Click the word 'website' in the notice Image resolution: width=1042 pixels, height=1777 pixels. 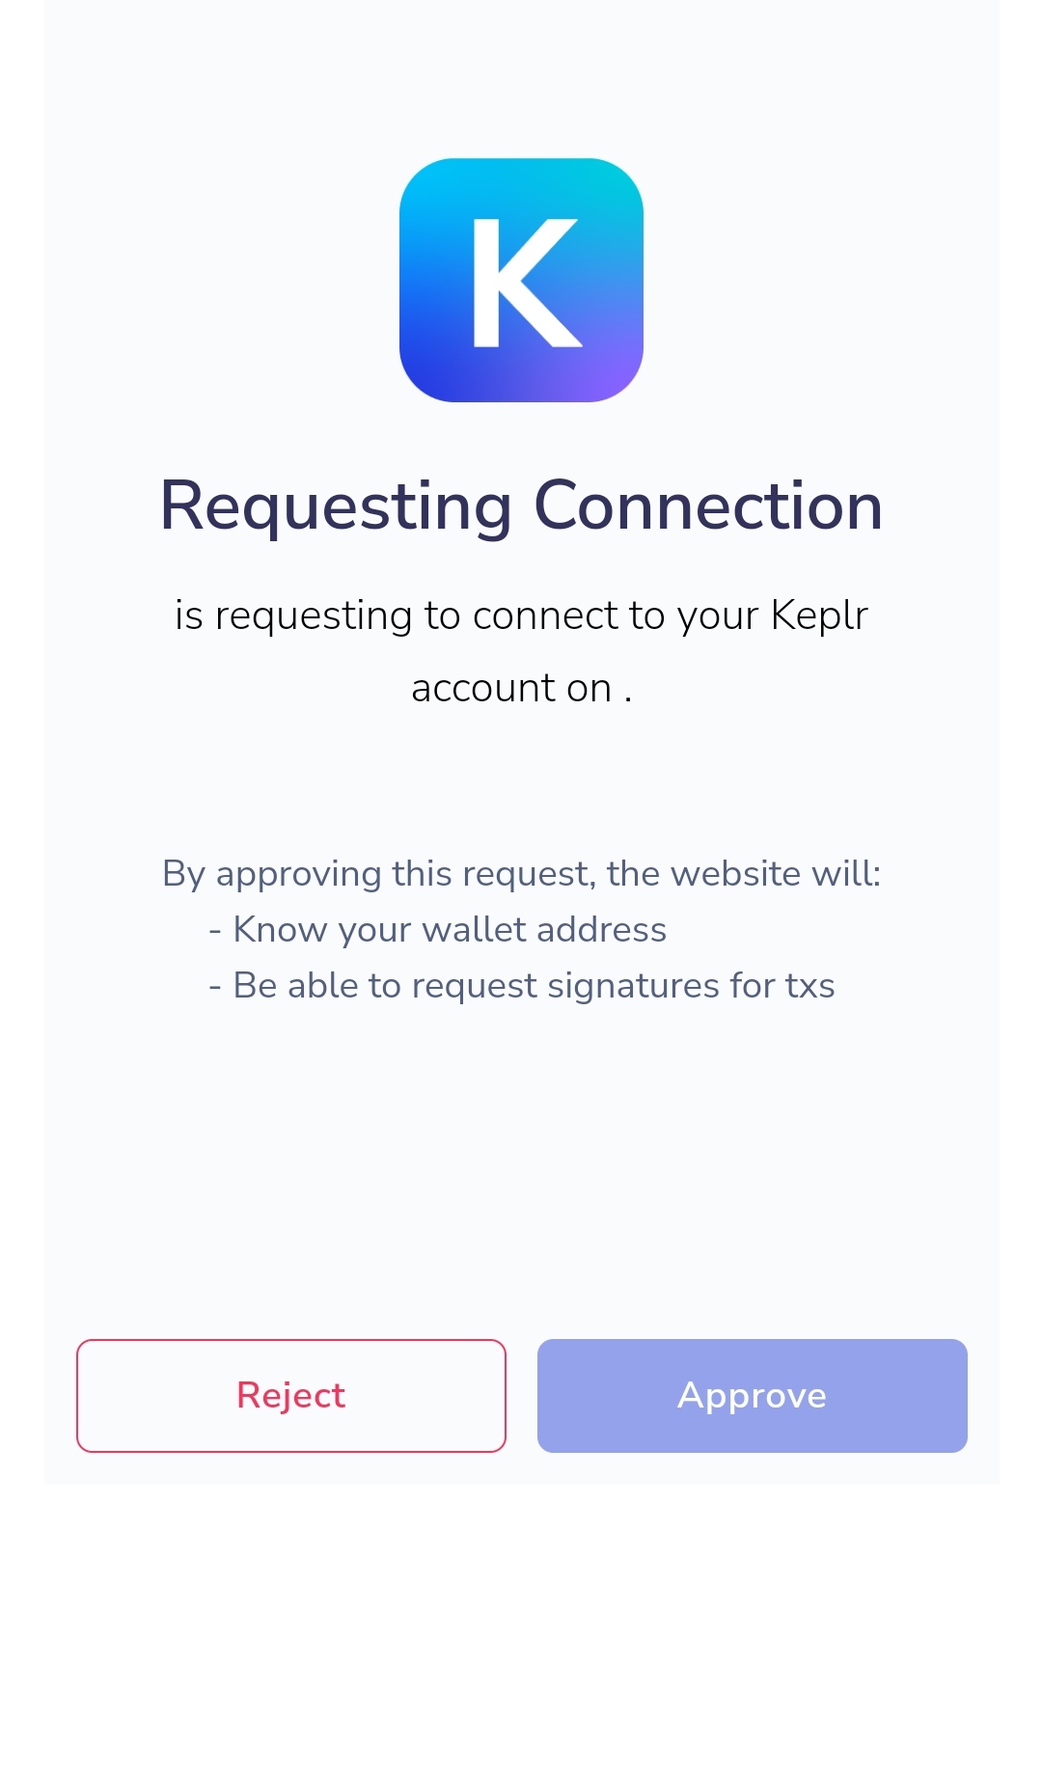pos(736,873)
